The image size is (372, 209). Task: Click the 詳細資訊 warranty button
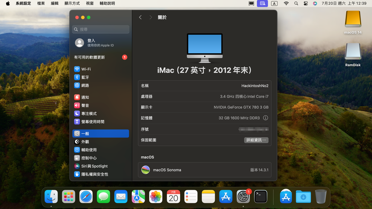(x=256, y=140)
